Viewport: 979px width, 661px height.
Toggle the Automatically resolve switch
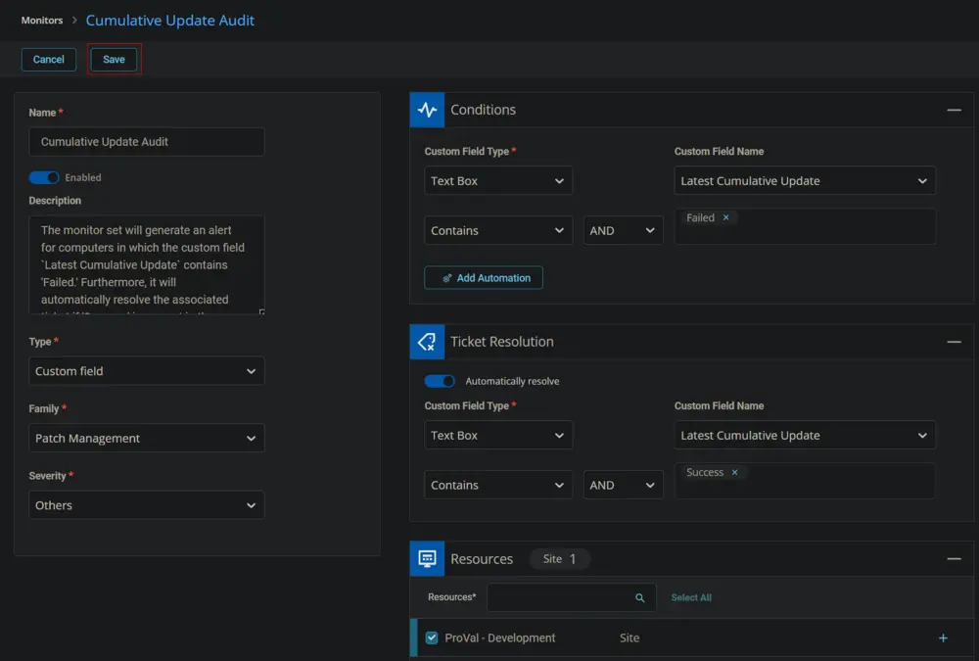440,381
